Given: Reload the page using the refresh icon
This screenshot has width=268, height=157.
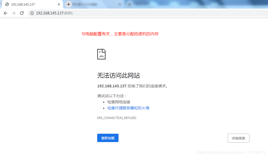Looking at the screenshot, I should (22, 13).
